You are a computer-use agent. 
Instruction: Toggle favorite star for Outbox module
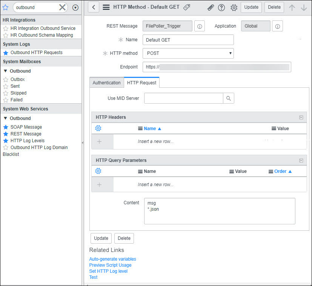6,80
